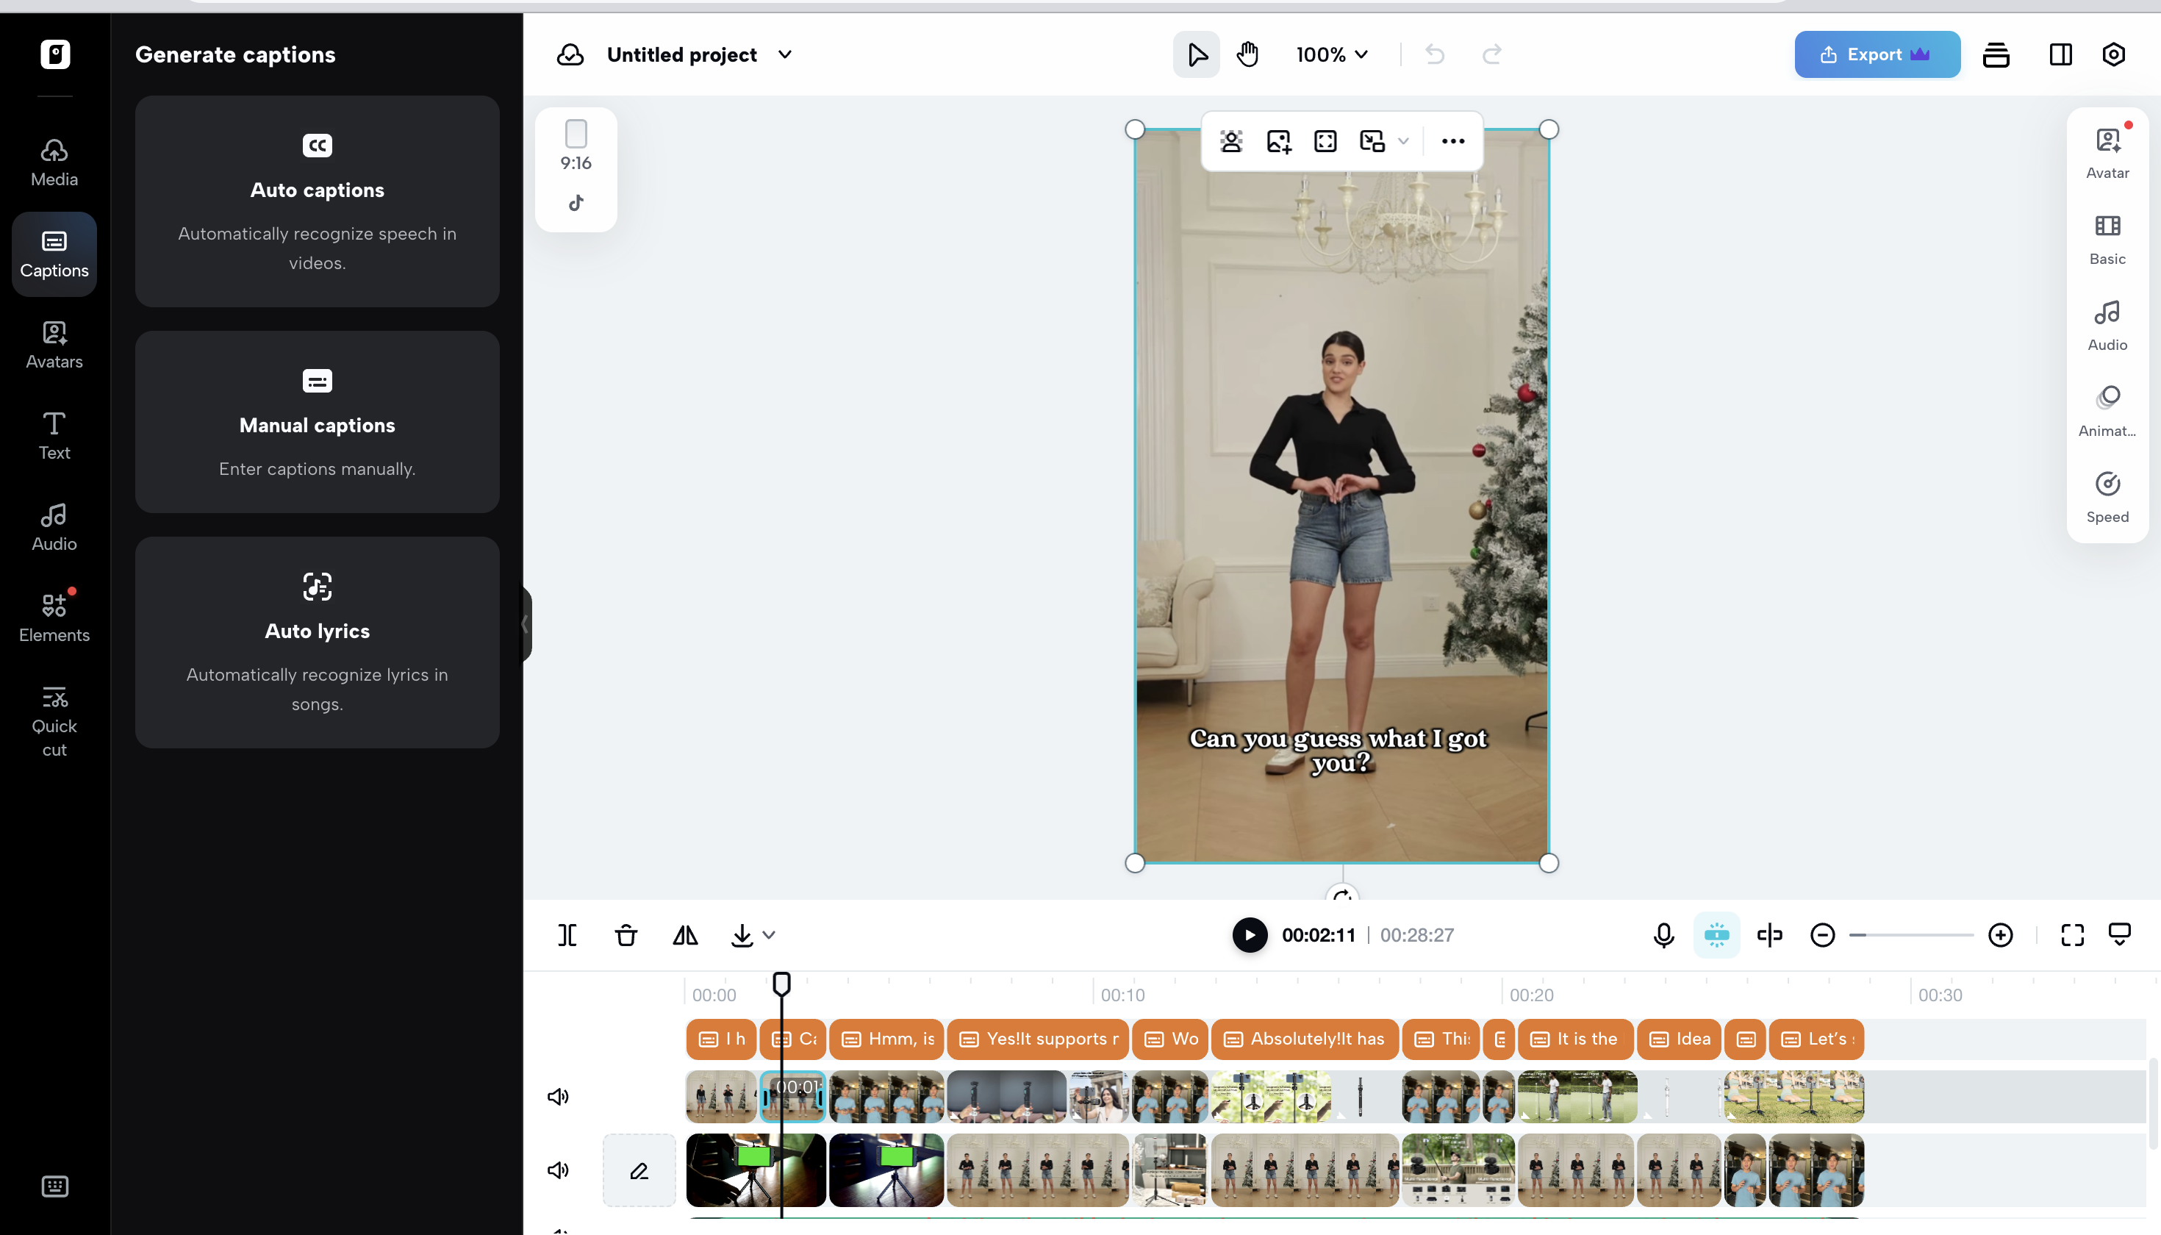The image size is (2161, 1235).
Task: Click the microphone record voiceover icon
Action: point(1663,935)
